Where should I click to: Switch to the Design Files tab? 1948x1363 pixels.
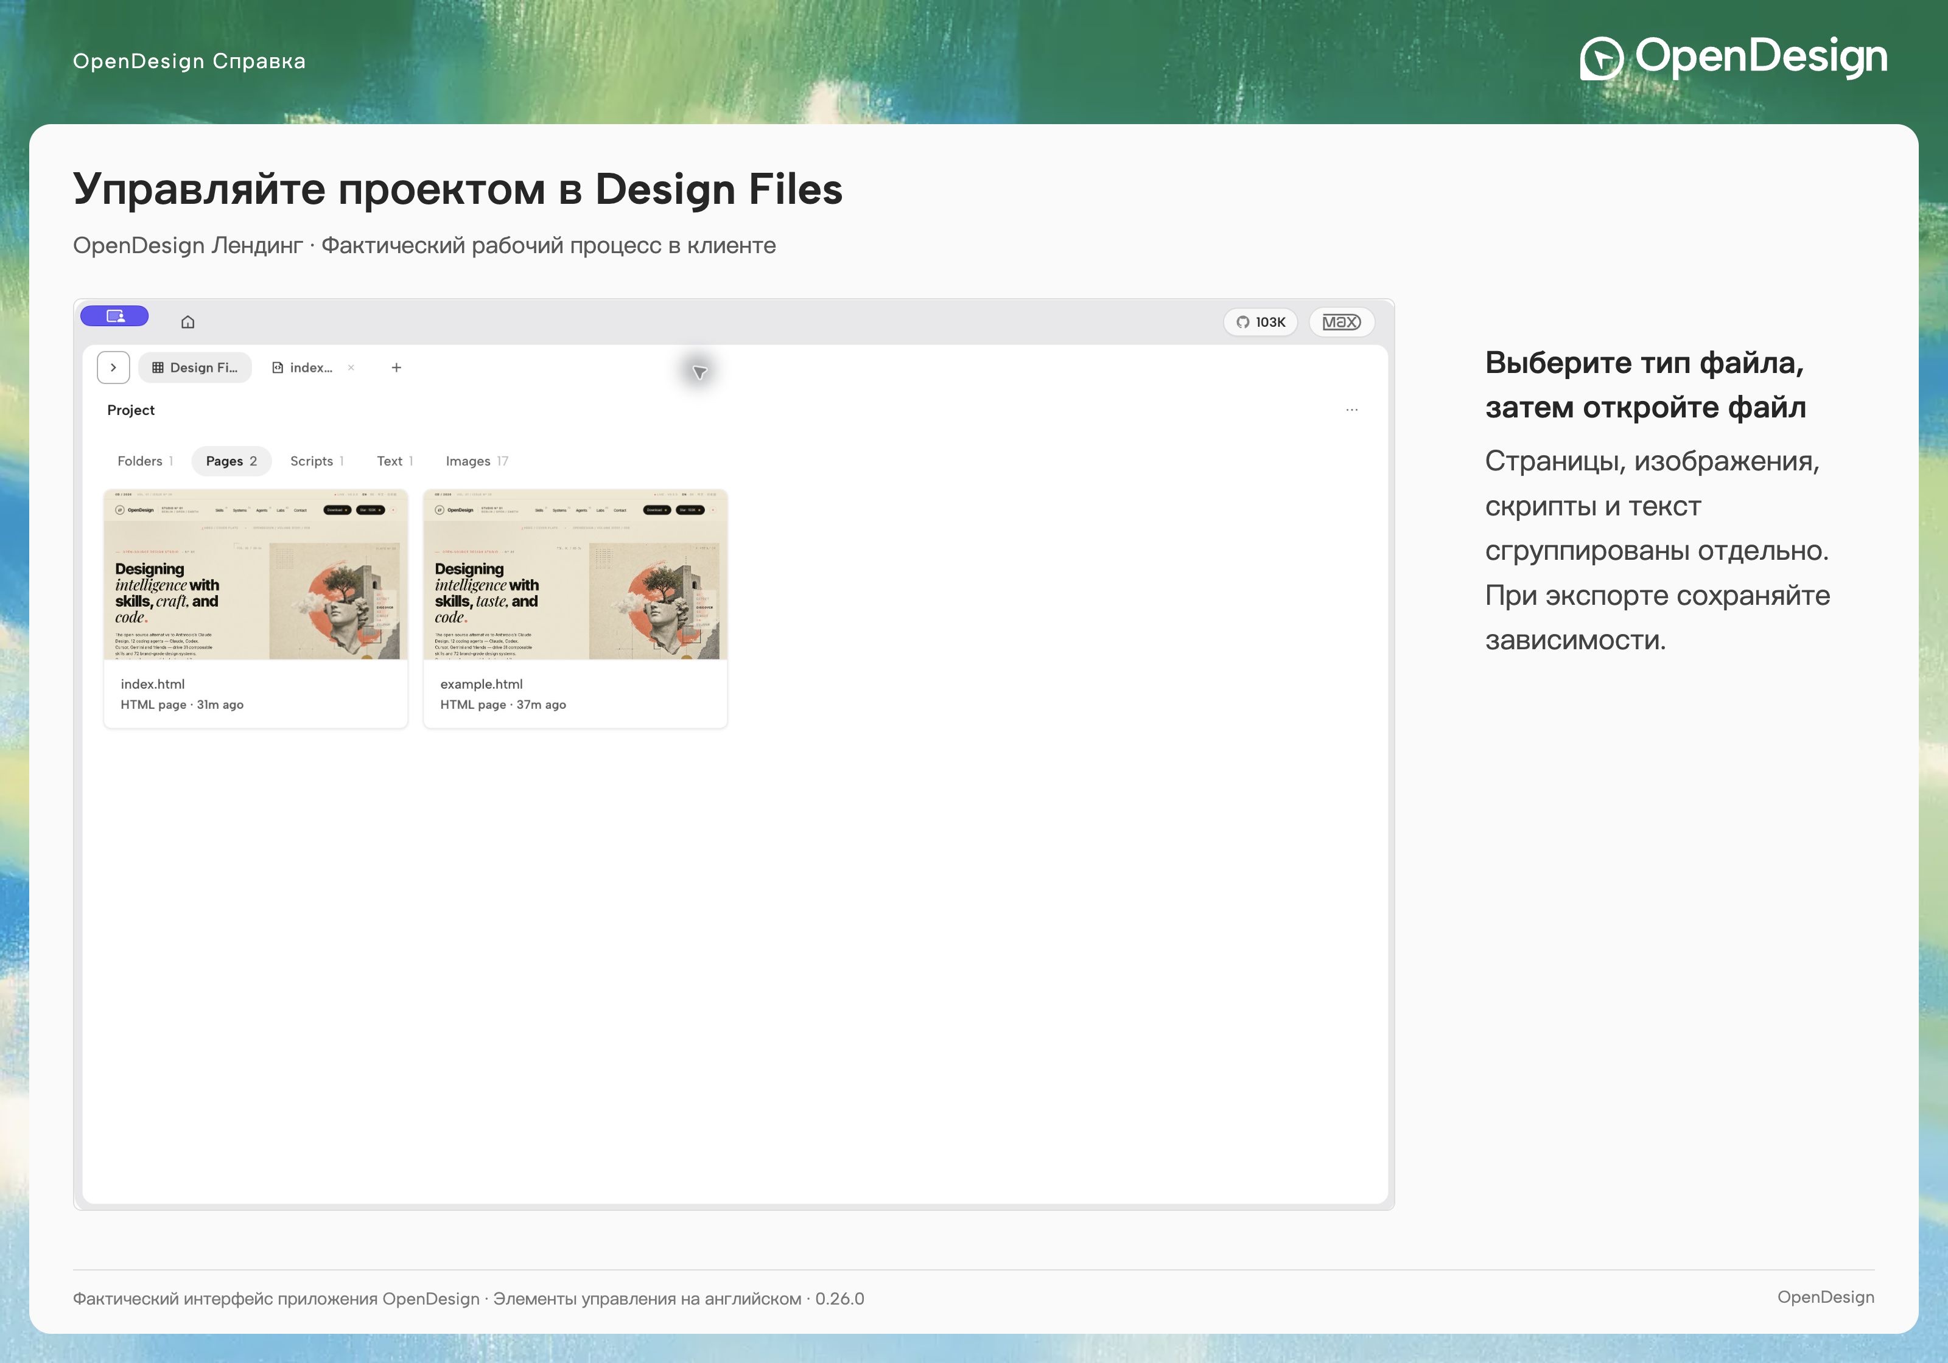pyautogui.click(x=195, y=368)
